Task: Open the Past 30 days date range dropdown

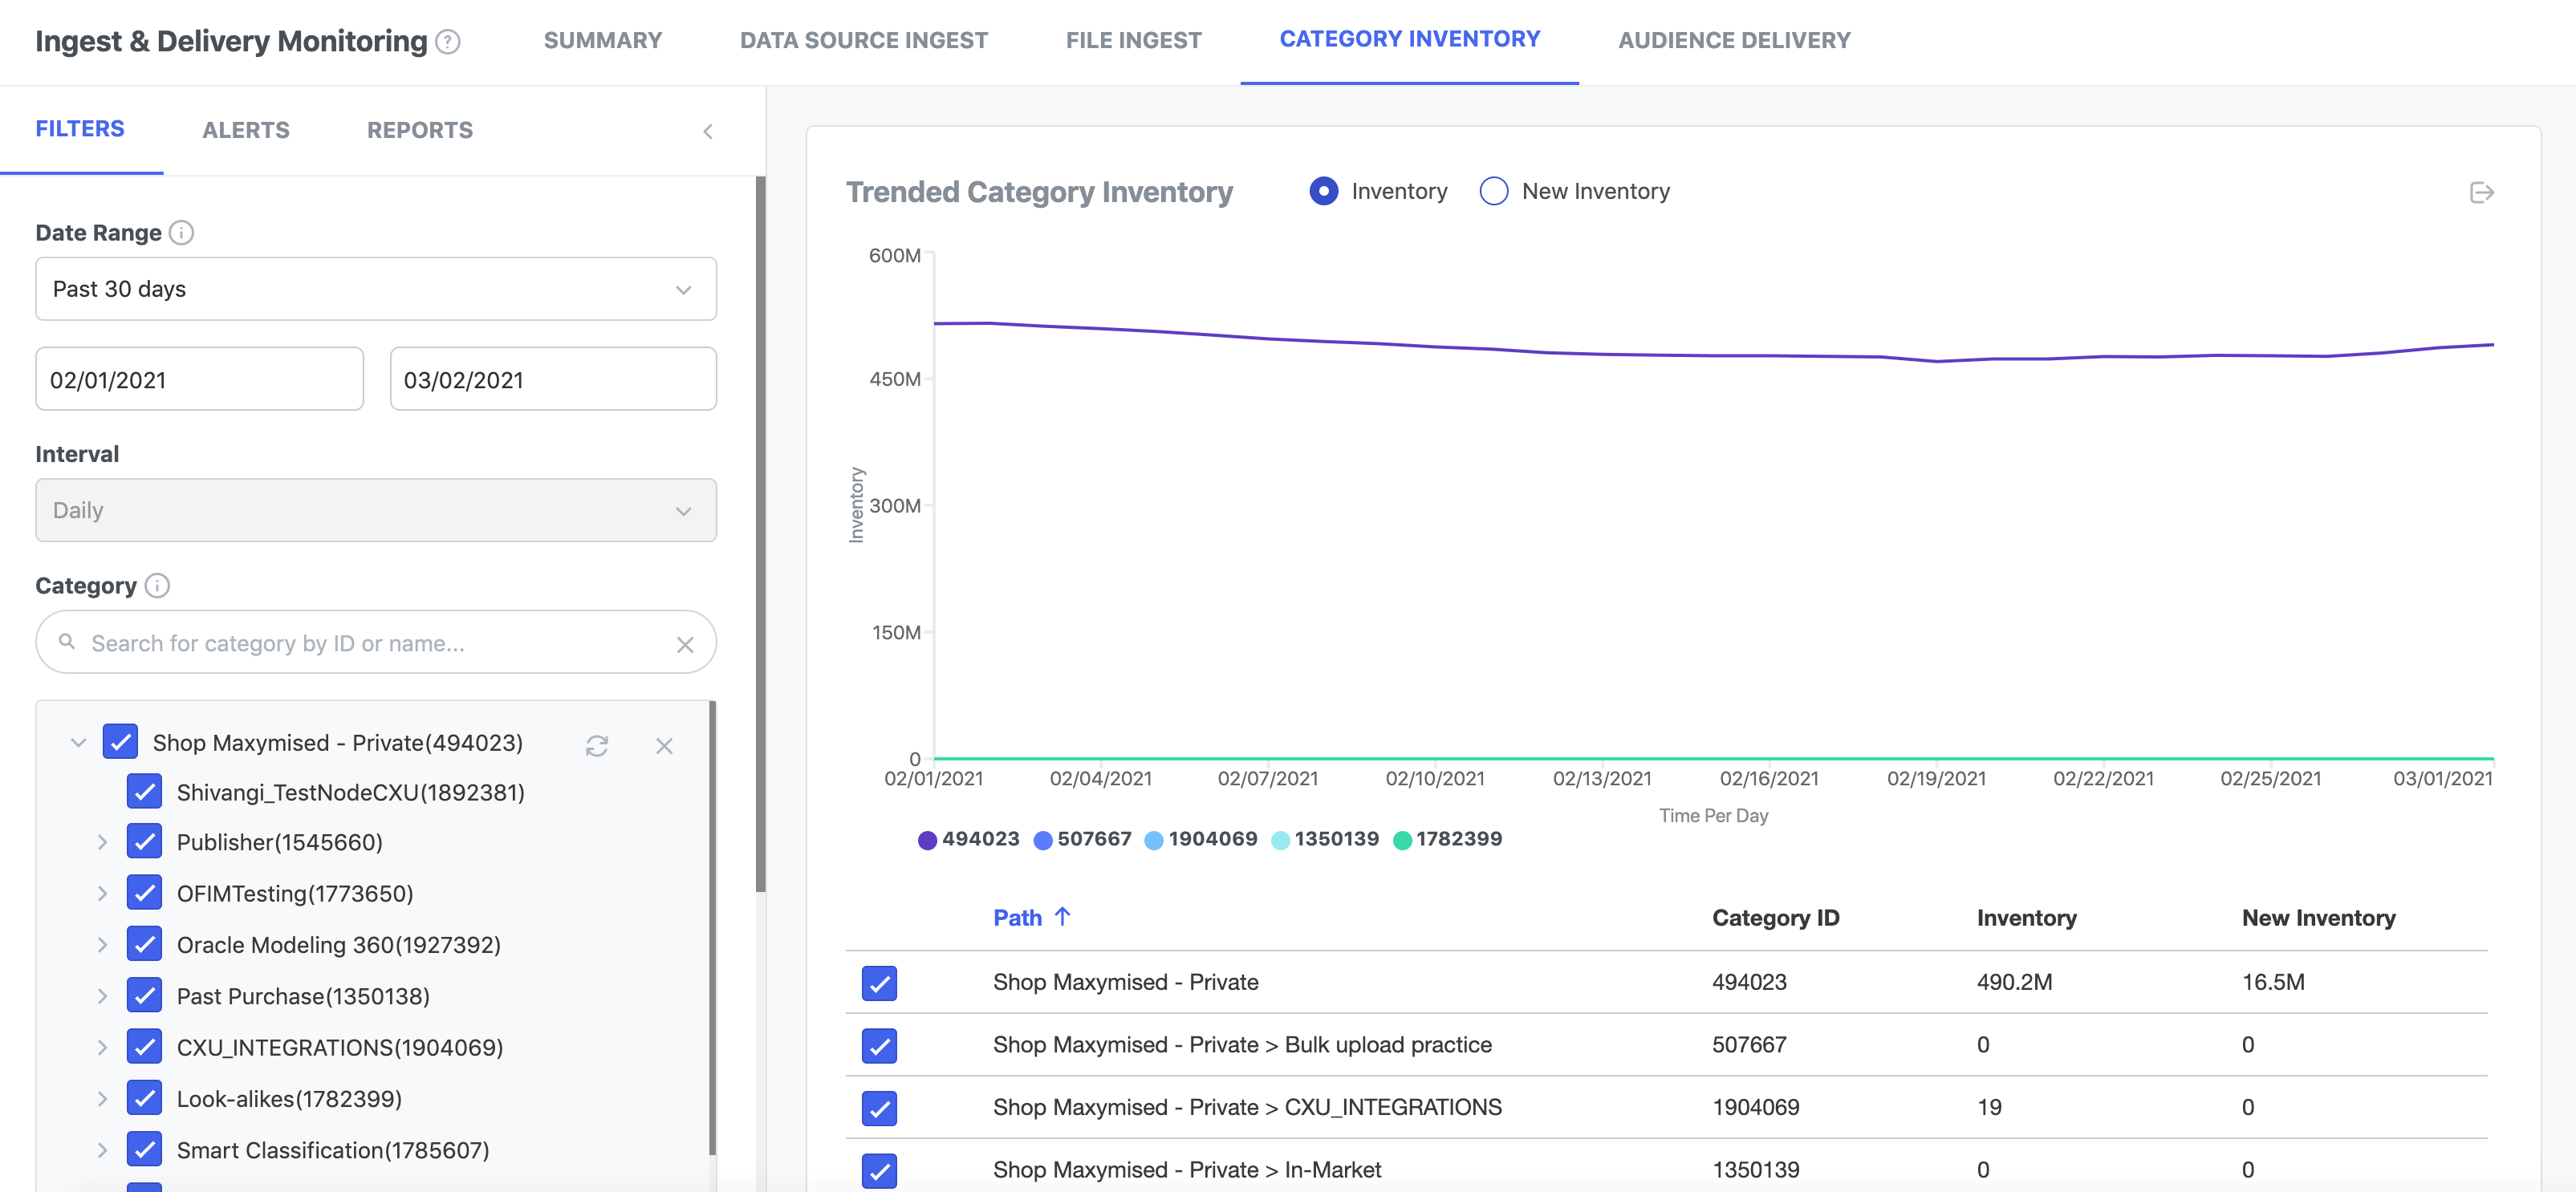Action: (376, 290)
